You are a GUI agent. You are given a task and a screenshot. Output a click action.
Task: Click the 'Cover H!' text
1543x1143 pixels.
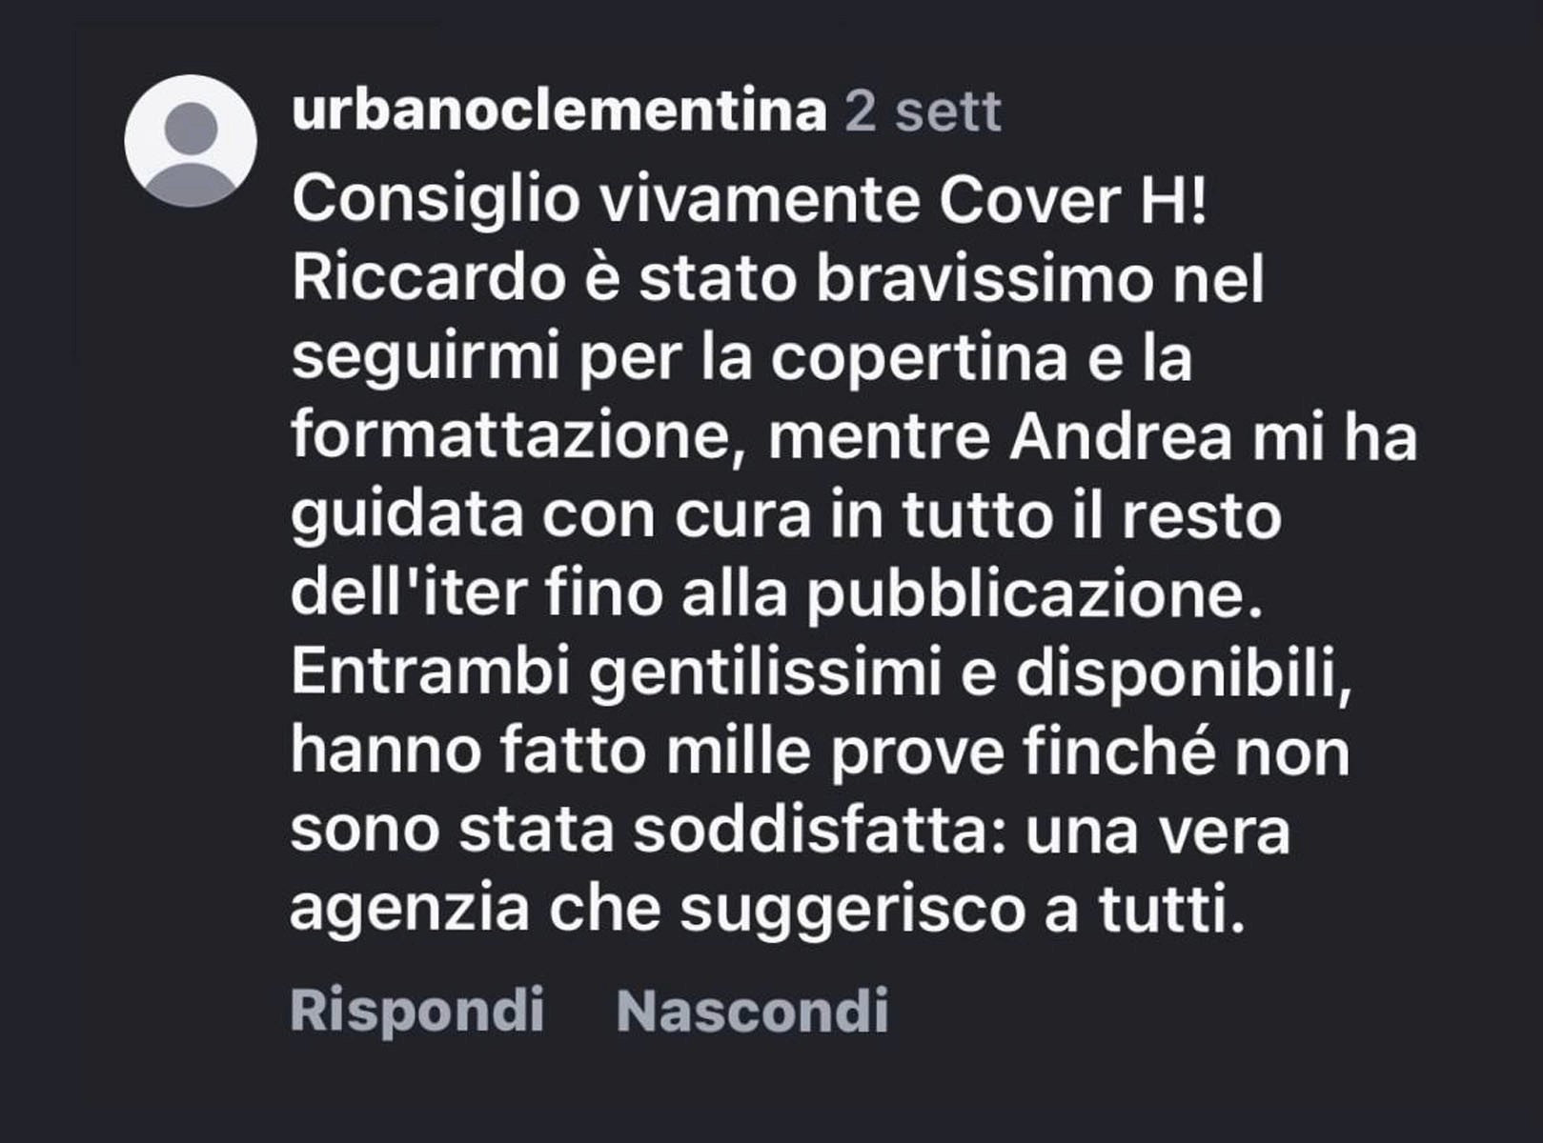[1072, 201]
